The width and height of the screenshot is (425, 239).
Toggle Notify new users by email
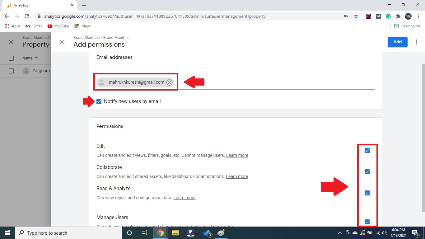tap(99, 101)
